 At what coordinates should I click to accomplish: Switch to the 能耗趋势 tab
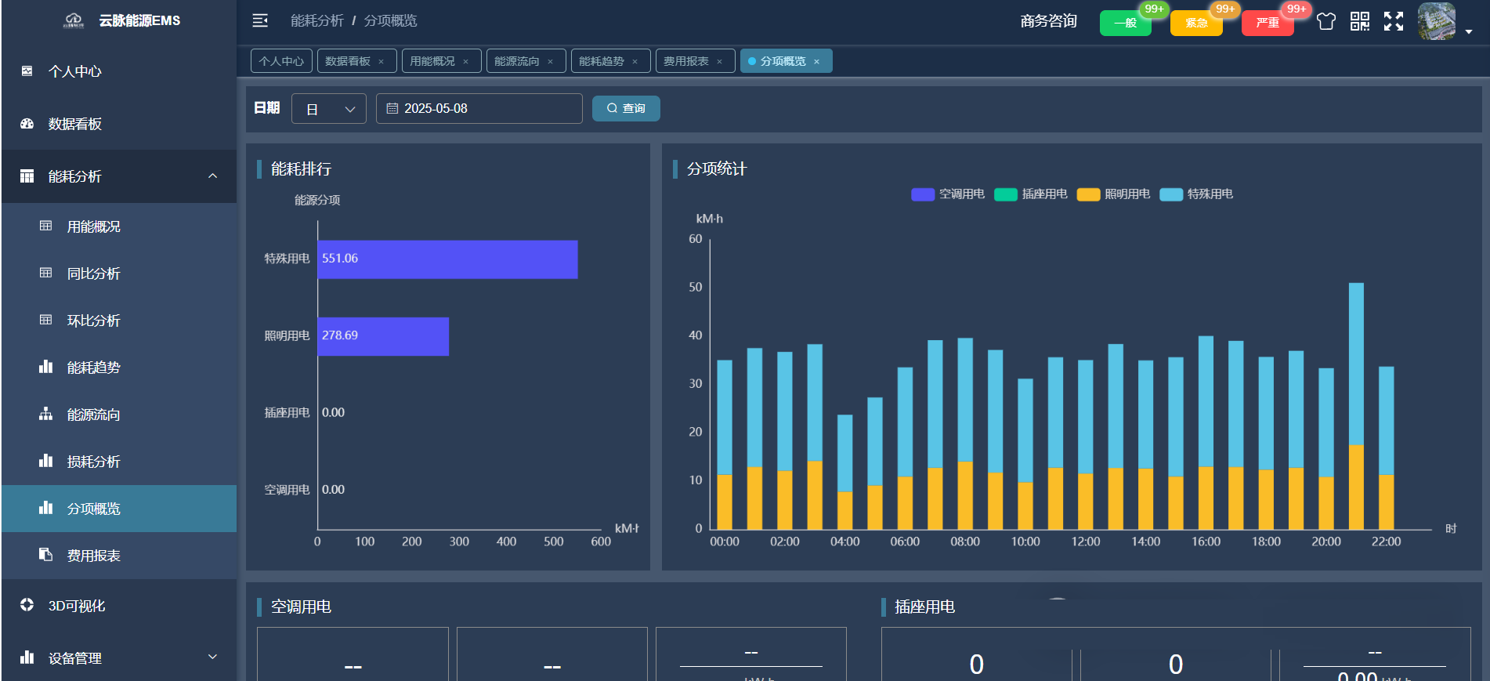(x=602, y=61)
